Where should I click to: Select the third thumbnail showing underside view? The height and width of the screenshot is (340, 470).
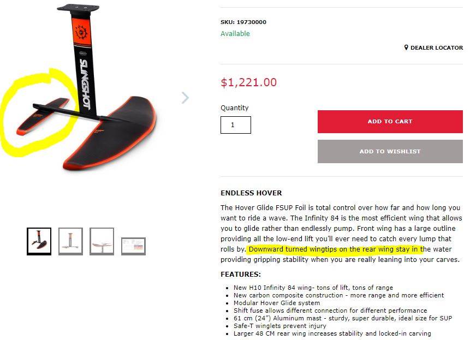click(x=102, y=241)
